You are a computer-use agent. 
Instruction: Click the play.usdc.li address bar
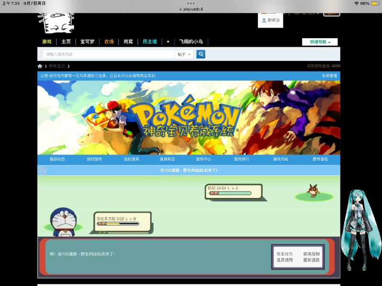(191, 9)
